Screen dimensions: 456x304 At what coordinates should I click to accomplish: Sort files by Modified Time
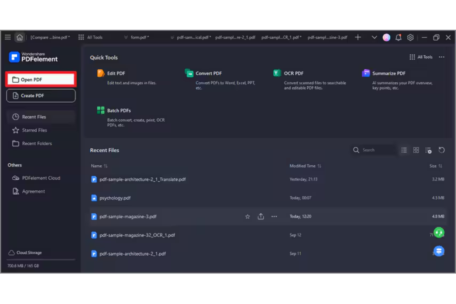coord(306,166)
